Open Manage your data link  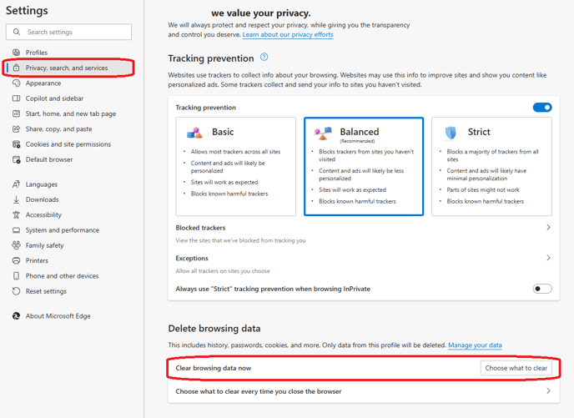pos(475,345)
